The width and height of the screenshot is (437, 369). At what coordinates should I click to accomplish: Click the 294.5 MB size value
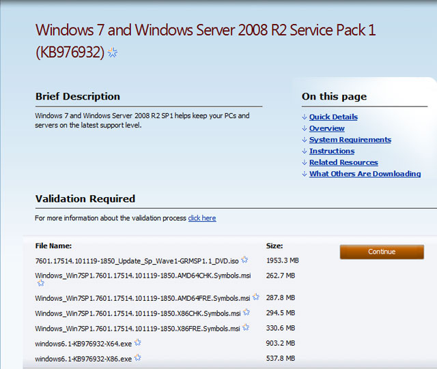pos(281,313)
